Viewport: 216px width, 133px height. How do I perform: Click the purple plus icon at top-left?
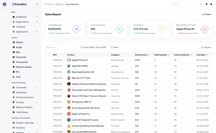point(4,4)
